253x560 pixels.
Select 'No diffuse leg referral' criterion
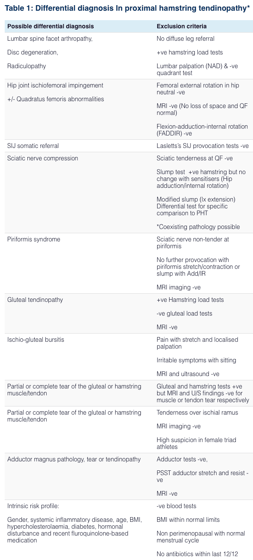click(x=186, y=39)
